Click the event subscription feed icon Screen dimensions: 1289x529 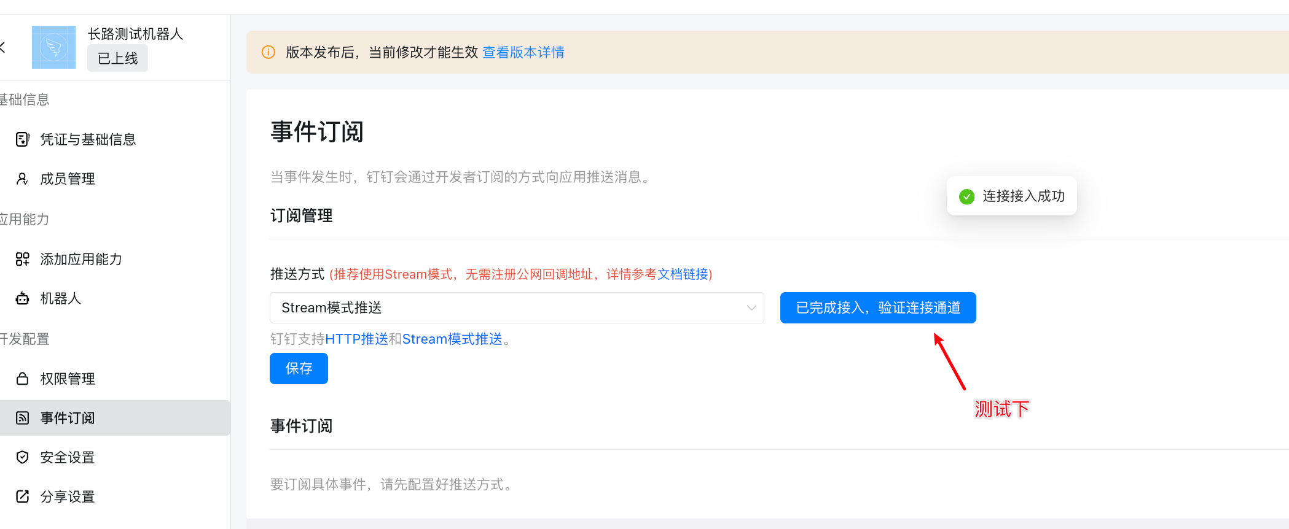click(x=22, y=418)
